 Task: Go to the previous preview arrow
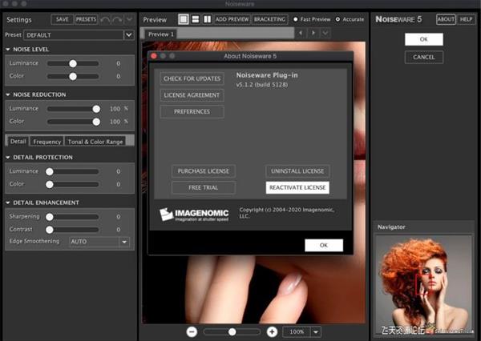point(300,33)
